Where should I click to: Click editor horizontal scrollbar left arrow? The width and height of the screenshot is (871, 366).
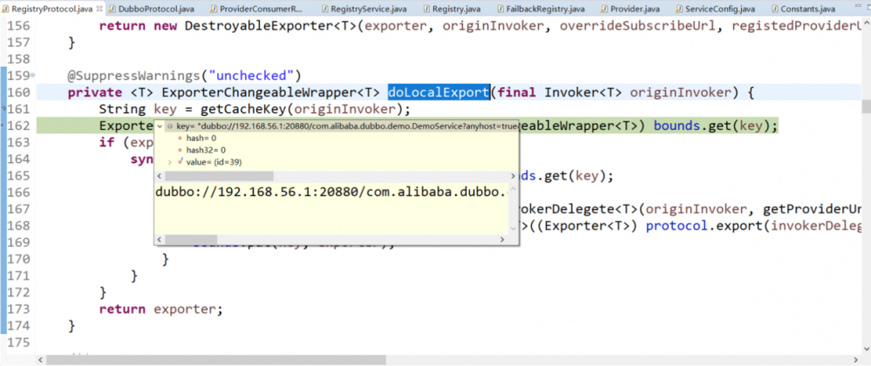(41, 361)
